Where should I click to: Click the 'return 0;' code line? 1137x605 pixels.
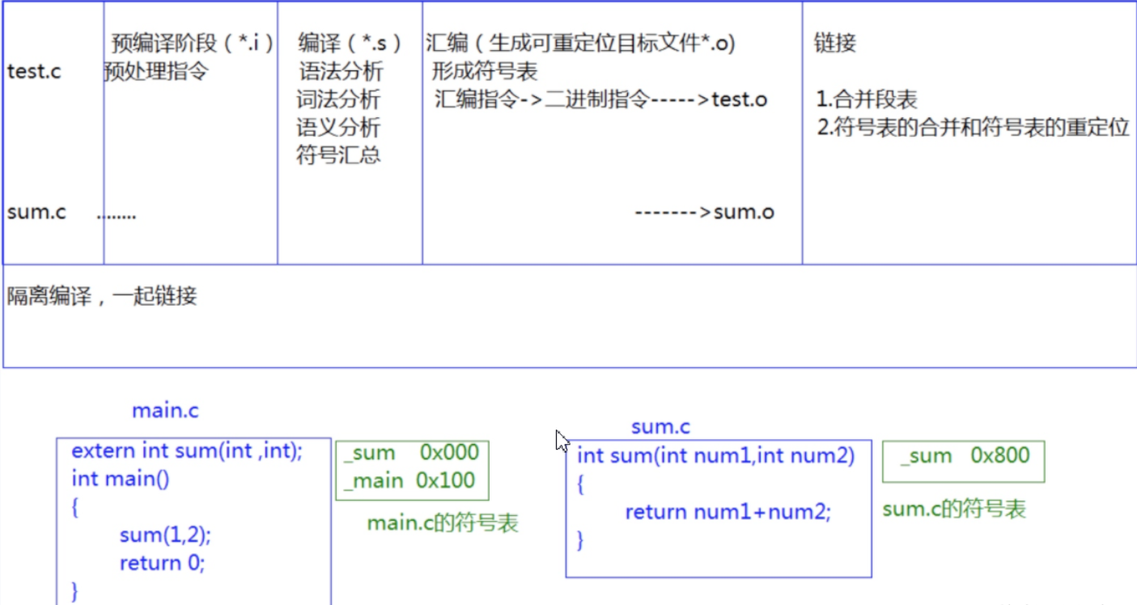coord(162,563)
